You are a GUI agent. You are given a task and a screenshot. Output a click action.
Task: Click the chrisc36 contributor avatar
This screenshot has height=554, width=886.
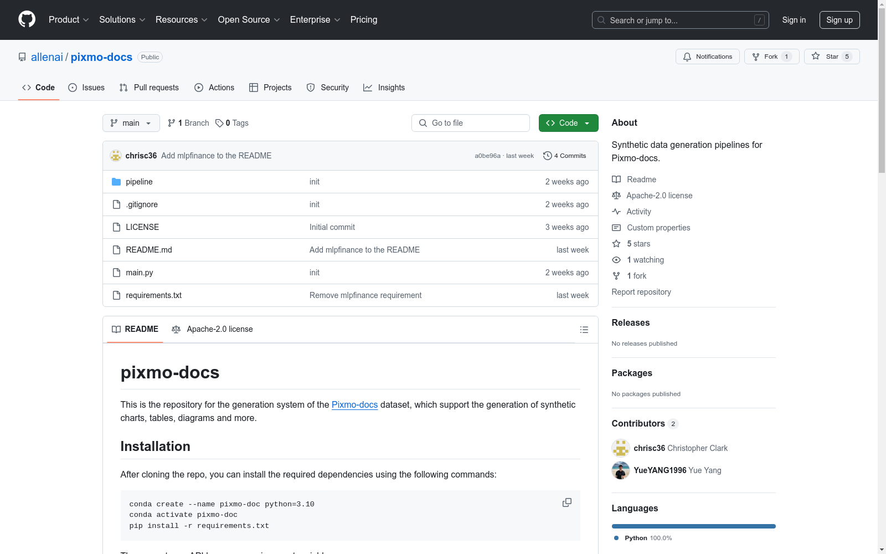pyautogui.click(x=621, y=448)
